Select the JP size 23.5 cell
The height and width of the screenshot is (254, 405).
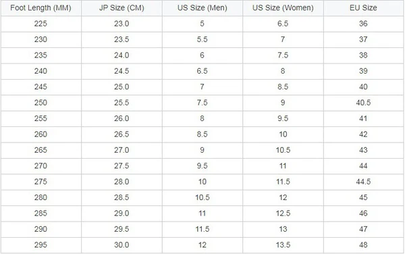(122, 40)
